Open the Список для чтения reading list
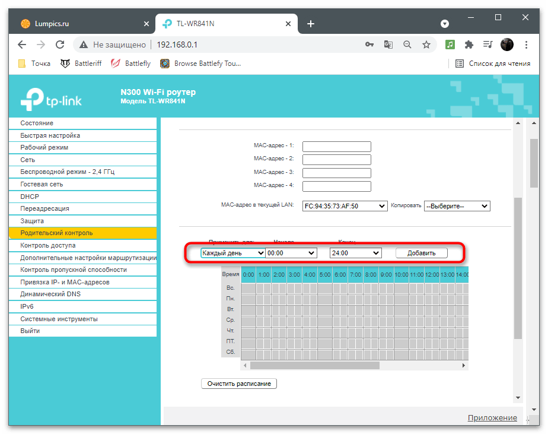The height and width of the screenshot is (434, 548). click(x=493, y=64)
